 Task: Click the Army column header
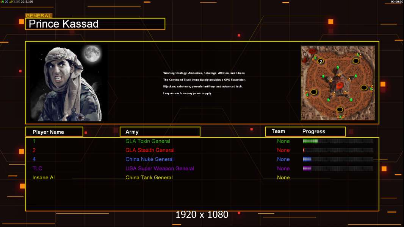(x=160, y=132)
